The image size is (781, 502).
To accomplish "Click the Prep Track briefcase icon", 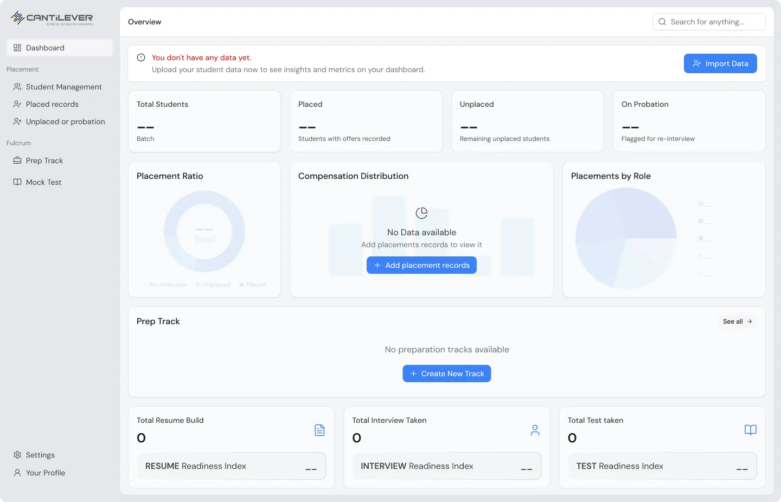I will click(x=17, y=160).
